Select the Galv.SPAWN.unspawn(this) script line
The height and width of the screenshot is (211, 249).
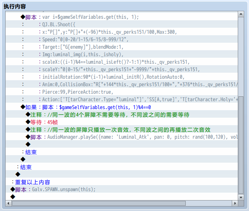(x=122, y=189)
